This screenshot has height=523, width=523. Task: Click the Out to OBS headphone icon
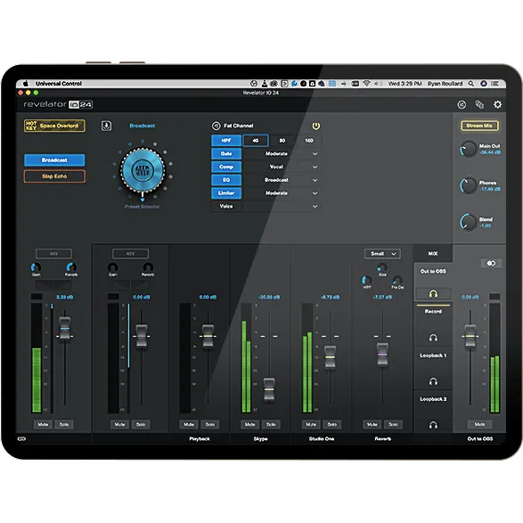(433, 294)
